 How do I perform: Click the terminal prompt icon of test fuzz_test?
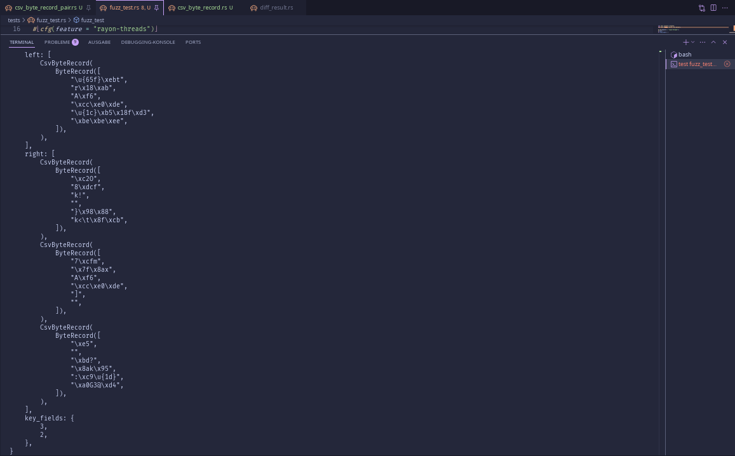pyautogui.click(x=673, y=64)
